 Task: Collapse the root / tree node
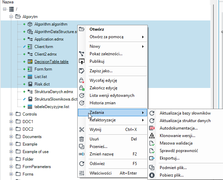click(x=4, y=9)
